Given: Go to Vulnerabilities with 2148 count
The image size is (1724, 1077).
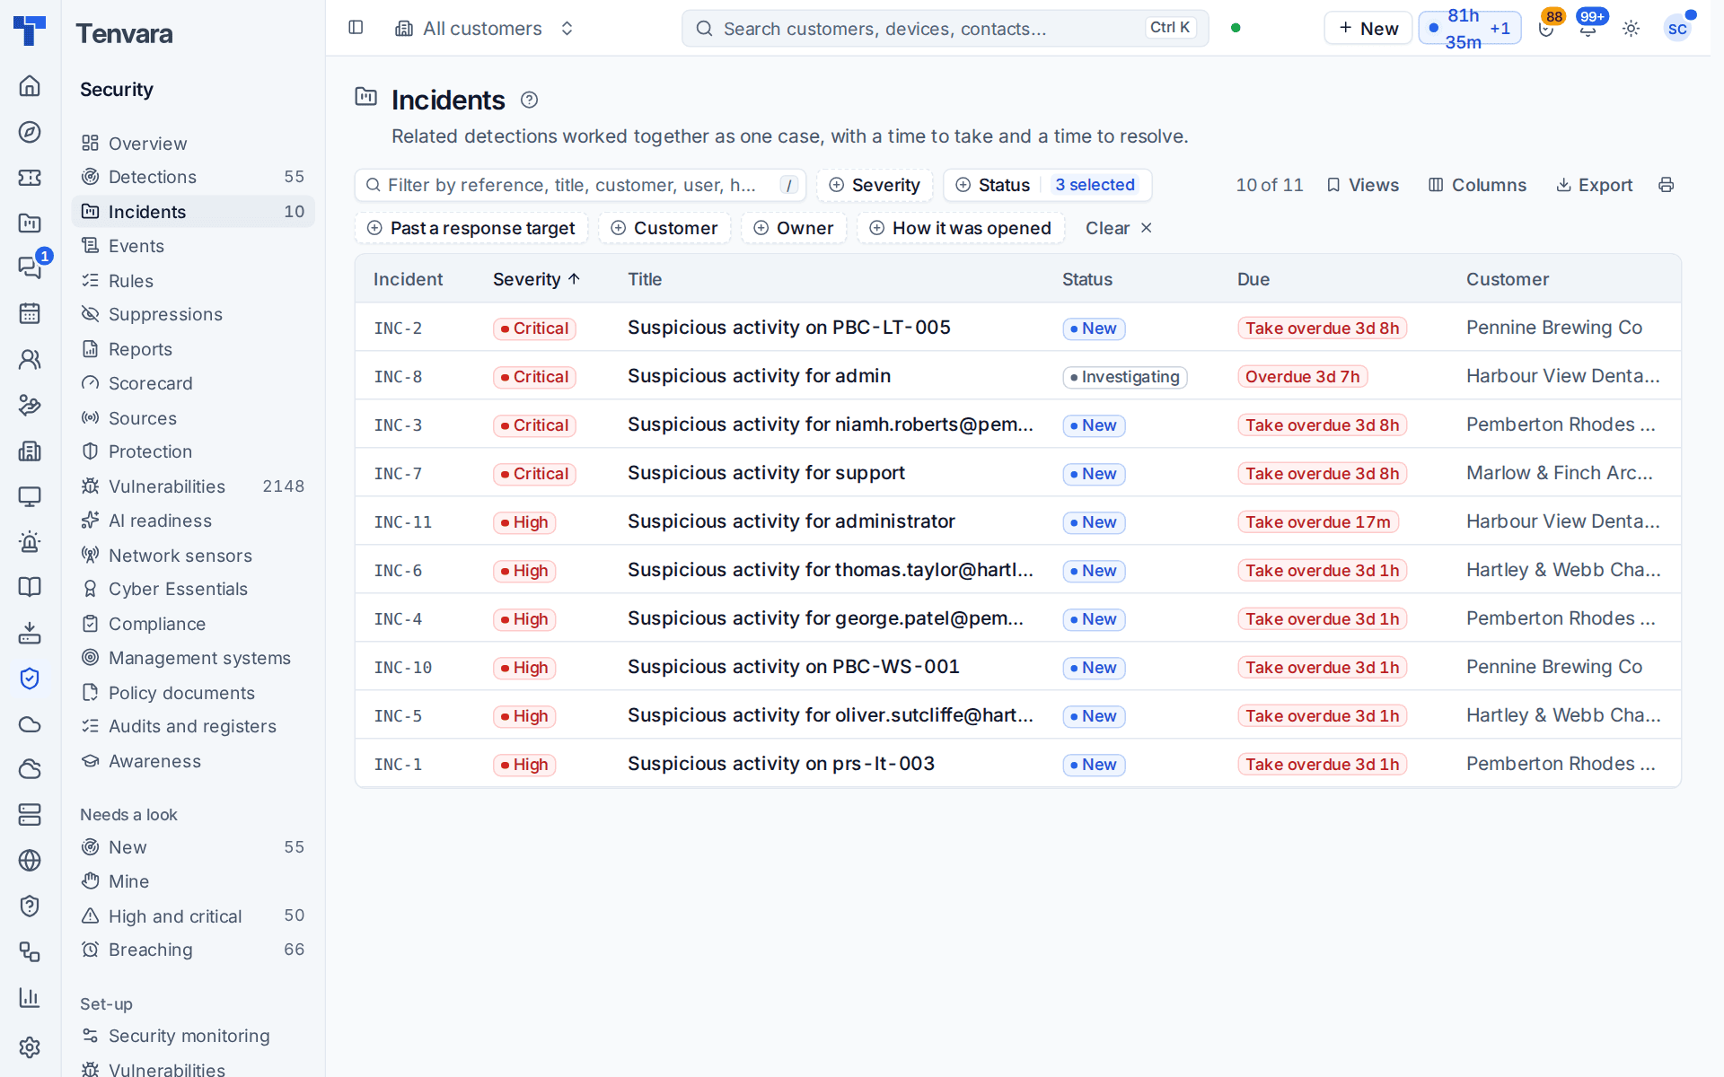Looking at the screenshot, I should (193, 486).
